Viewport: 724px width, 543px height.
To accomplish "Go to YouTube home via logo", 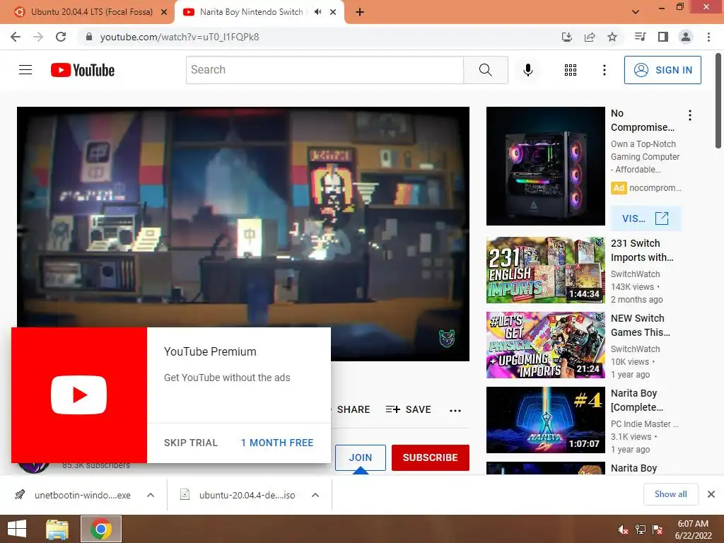I will tap(83, 70).
